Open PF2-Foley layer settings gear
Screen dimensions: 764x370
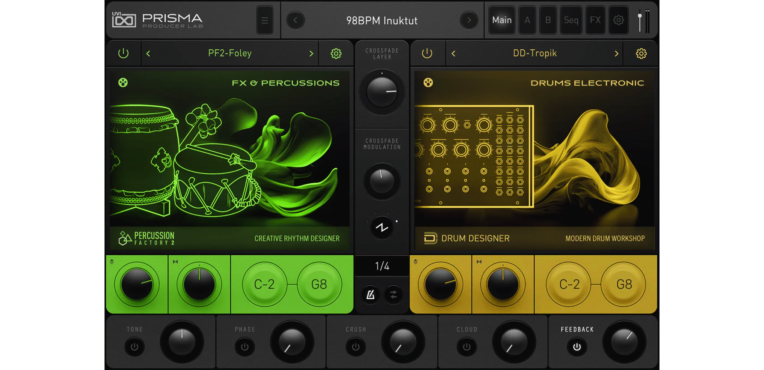(x=336, y=54)
